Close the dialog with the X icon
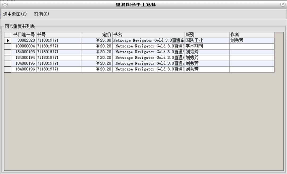 tap(282, 4)
